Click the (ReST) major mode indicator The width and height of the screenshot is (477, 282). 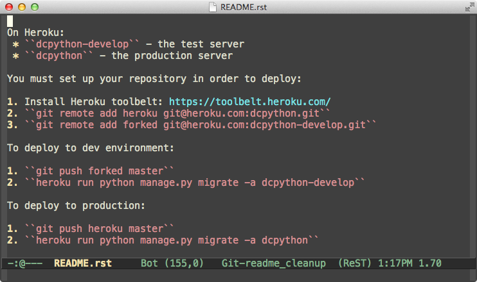(x=355, y=263)
